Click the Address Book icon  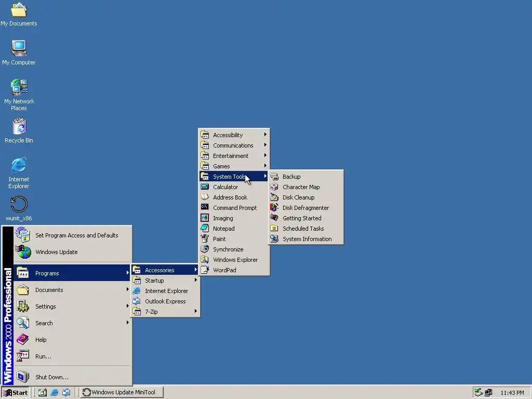(205, 197)
